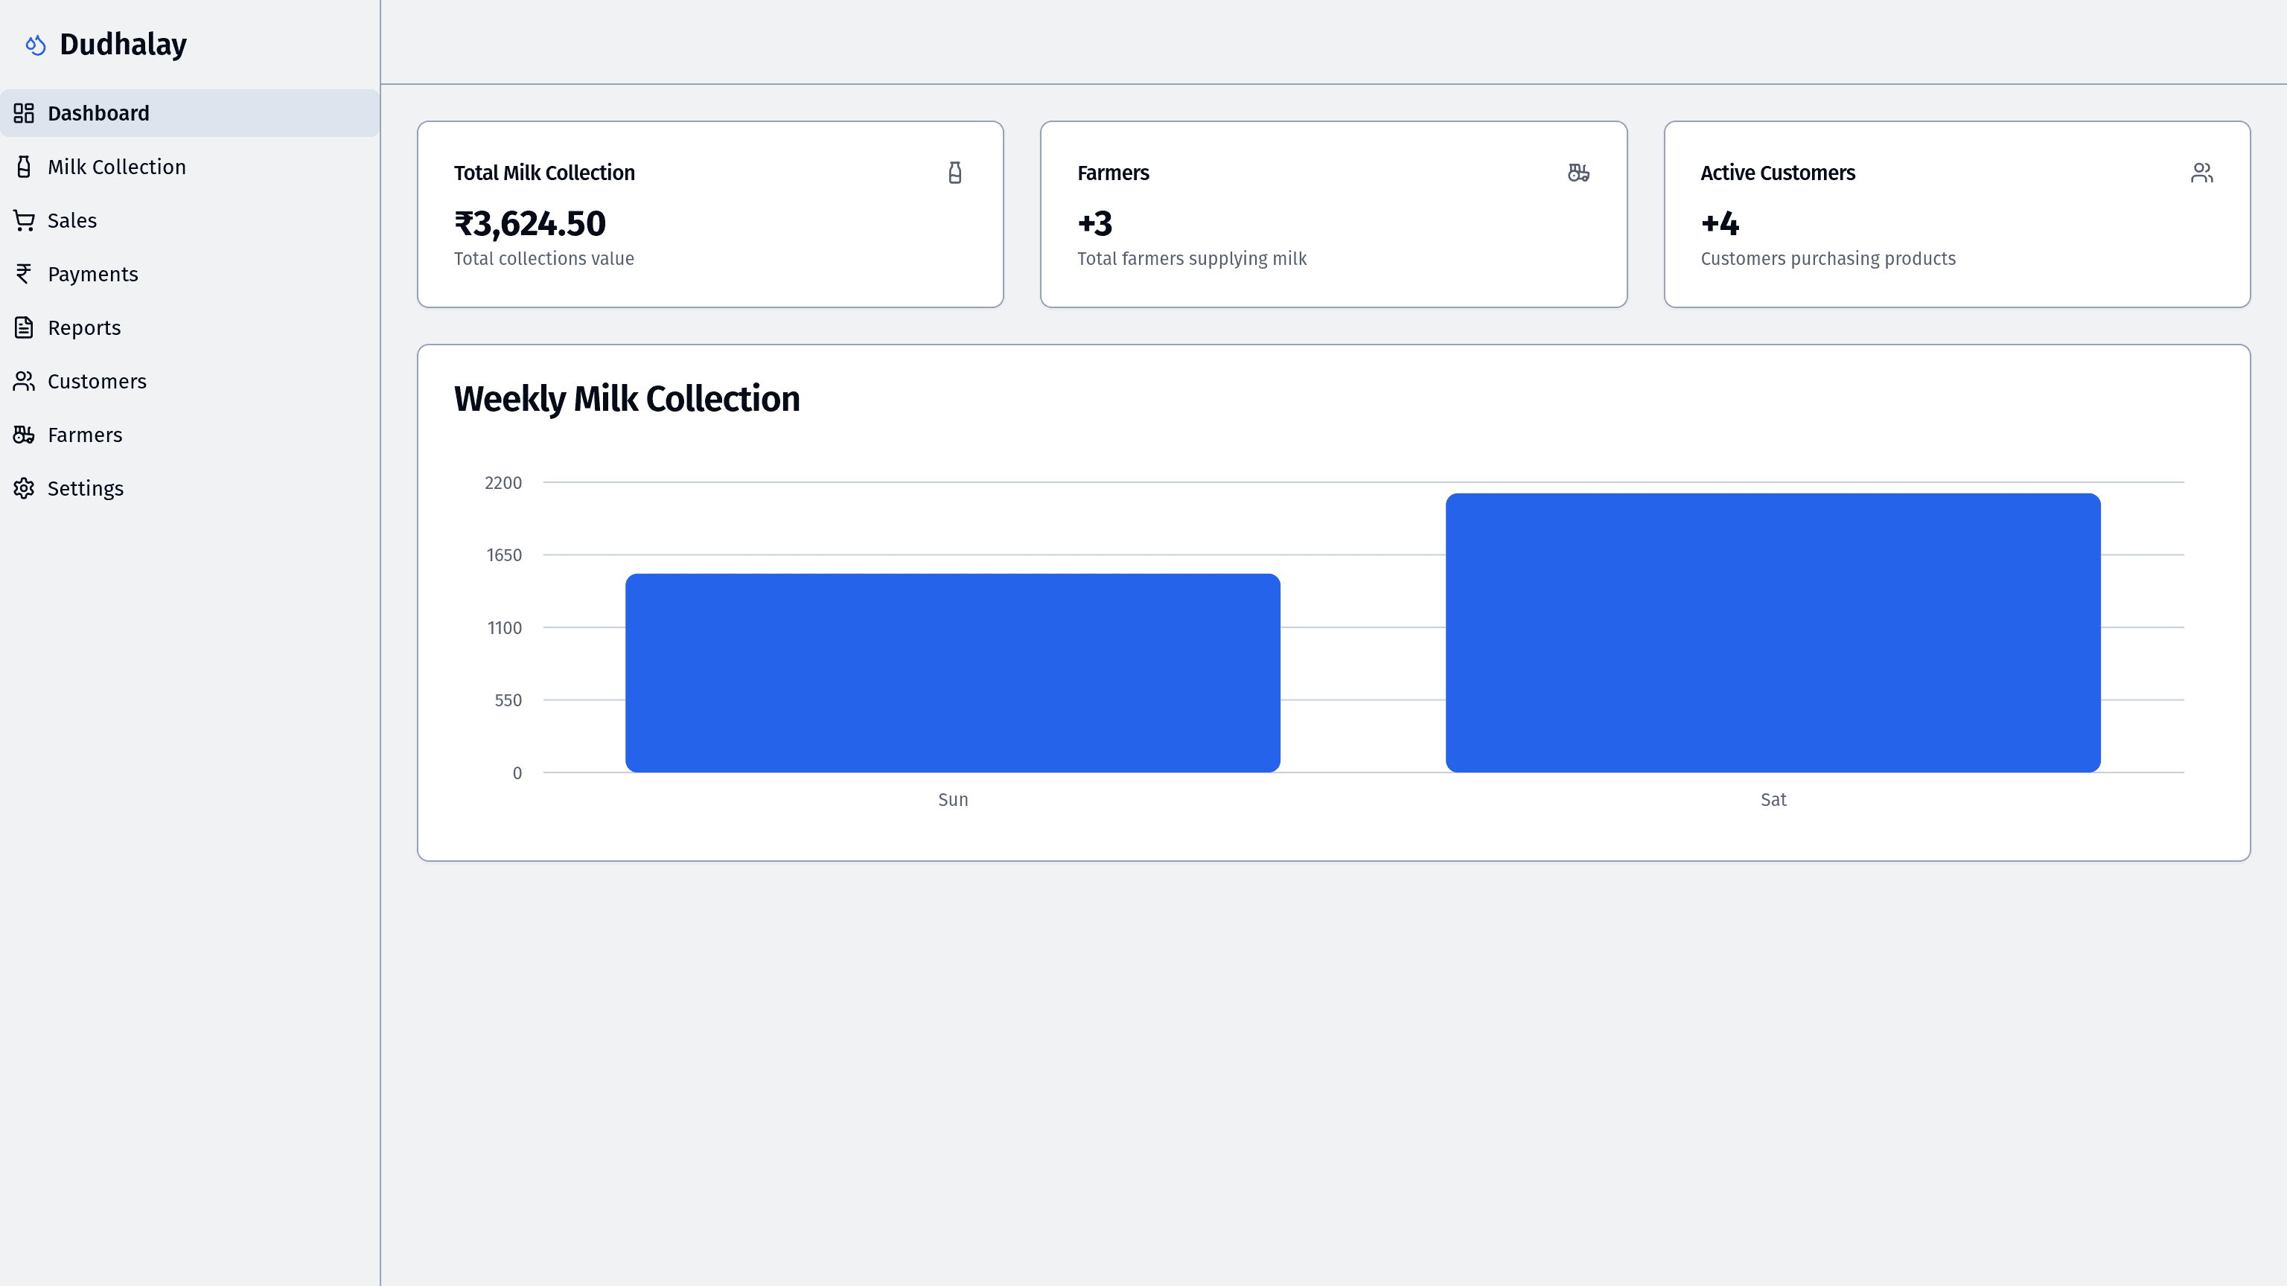Image resolution: width=2287 pixels, height=1286 pixels.
Task: Click the bottle icon in Total Milk Collection card
Action: pyautogui.click(x=954, y=172)
